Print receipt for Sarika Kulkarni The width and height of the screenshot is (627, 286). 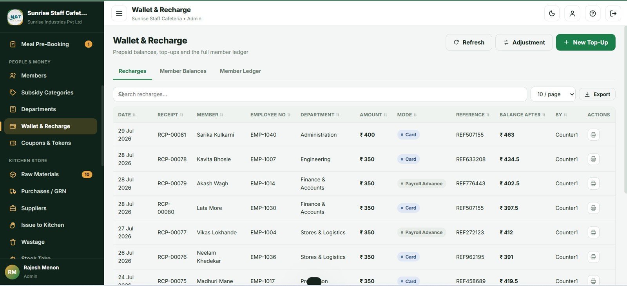click(593, 135)
